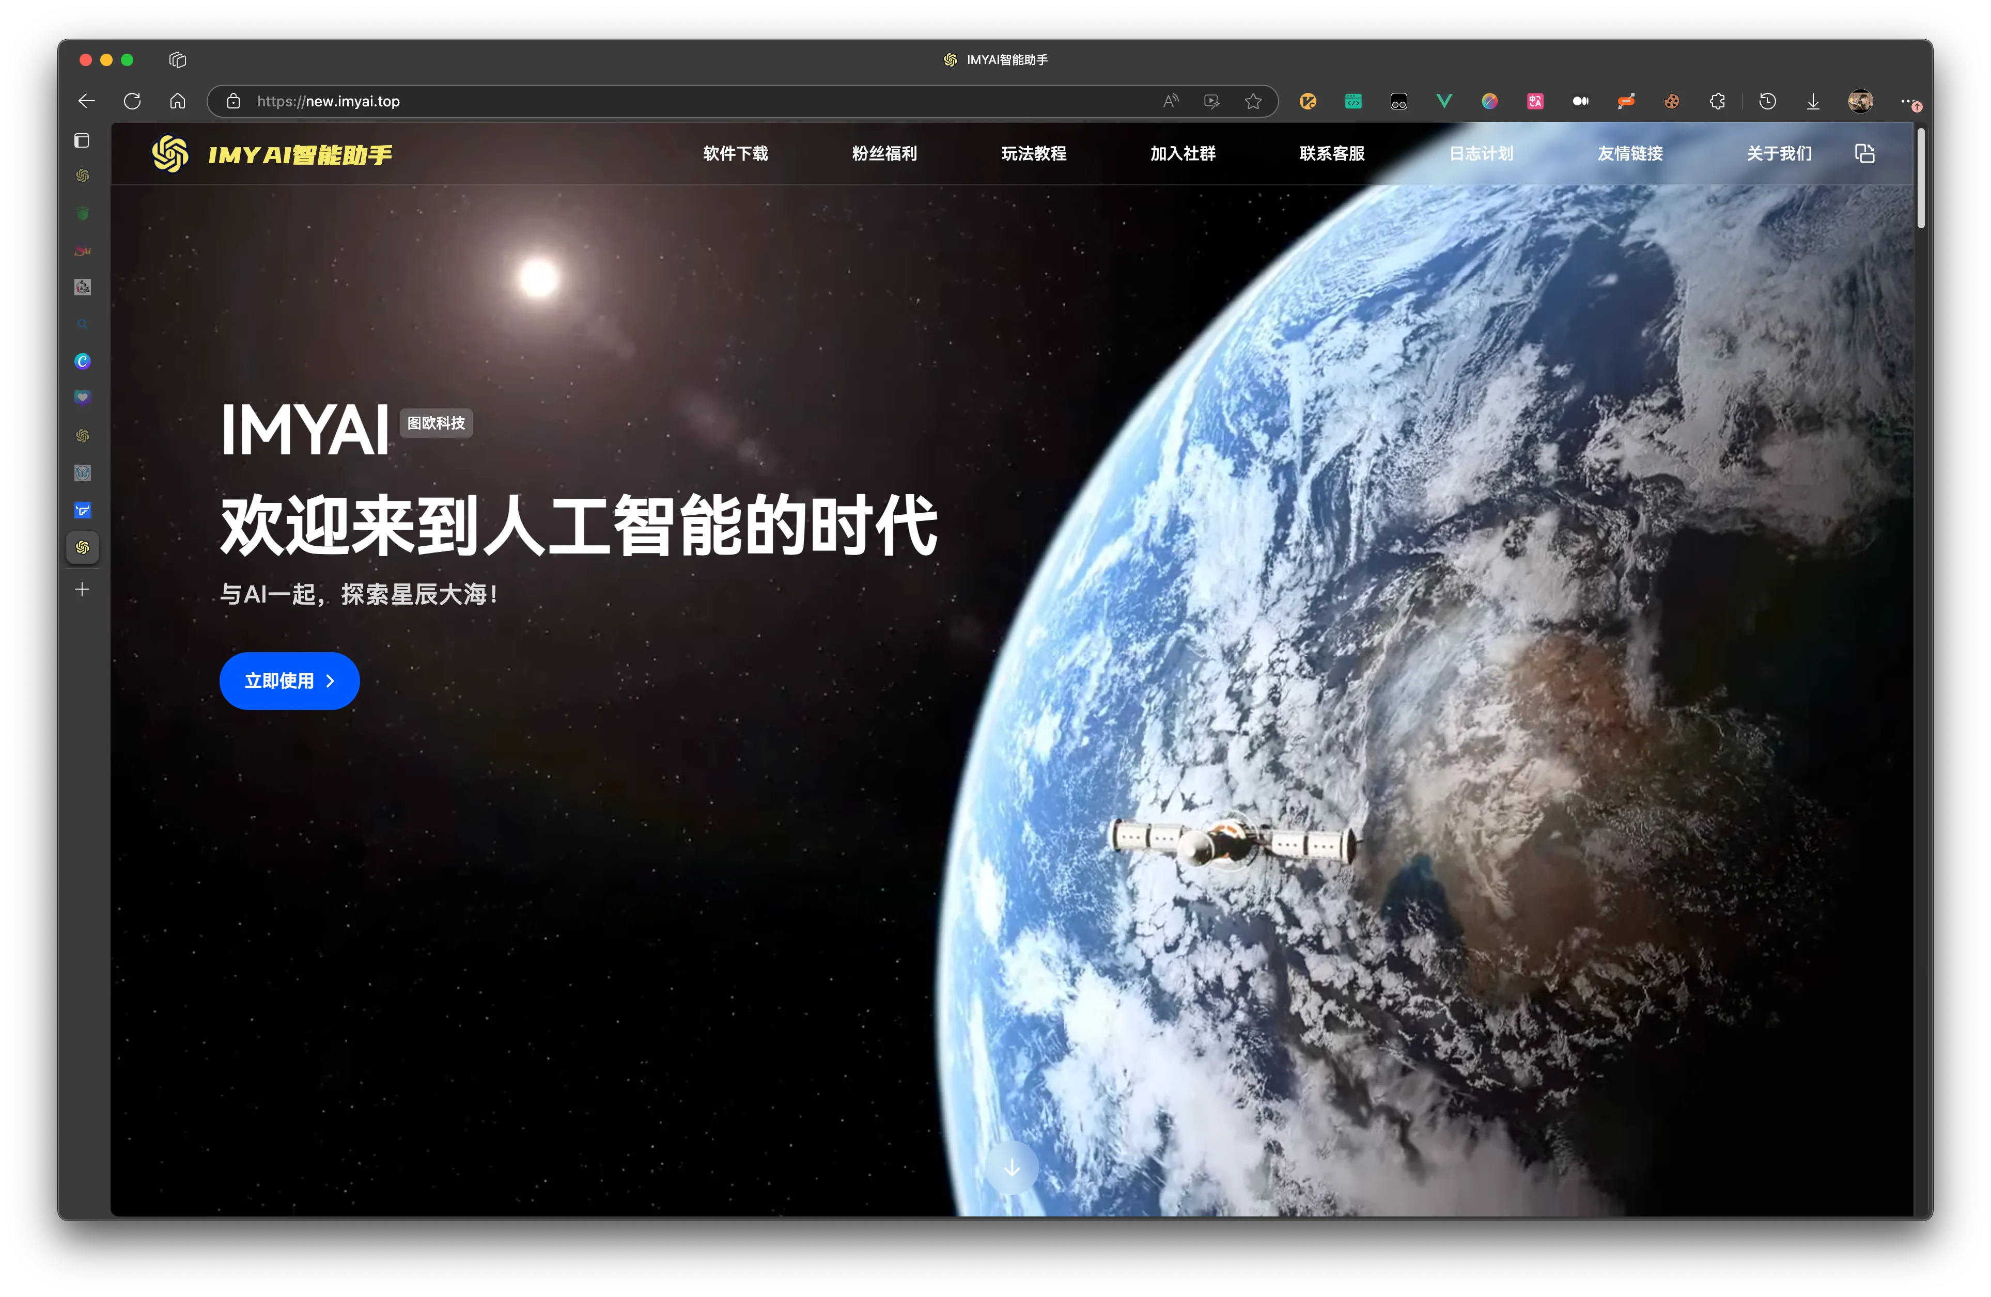
Task: Open the Extensions puzzle piece menu
Action: point(1717,101)
